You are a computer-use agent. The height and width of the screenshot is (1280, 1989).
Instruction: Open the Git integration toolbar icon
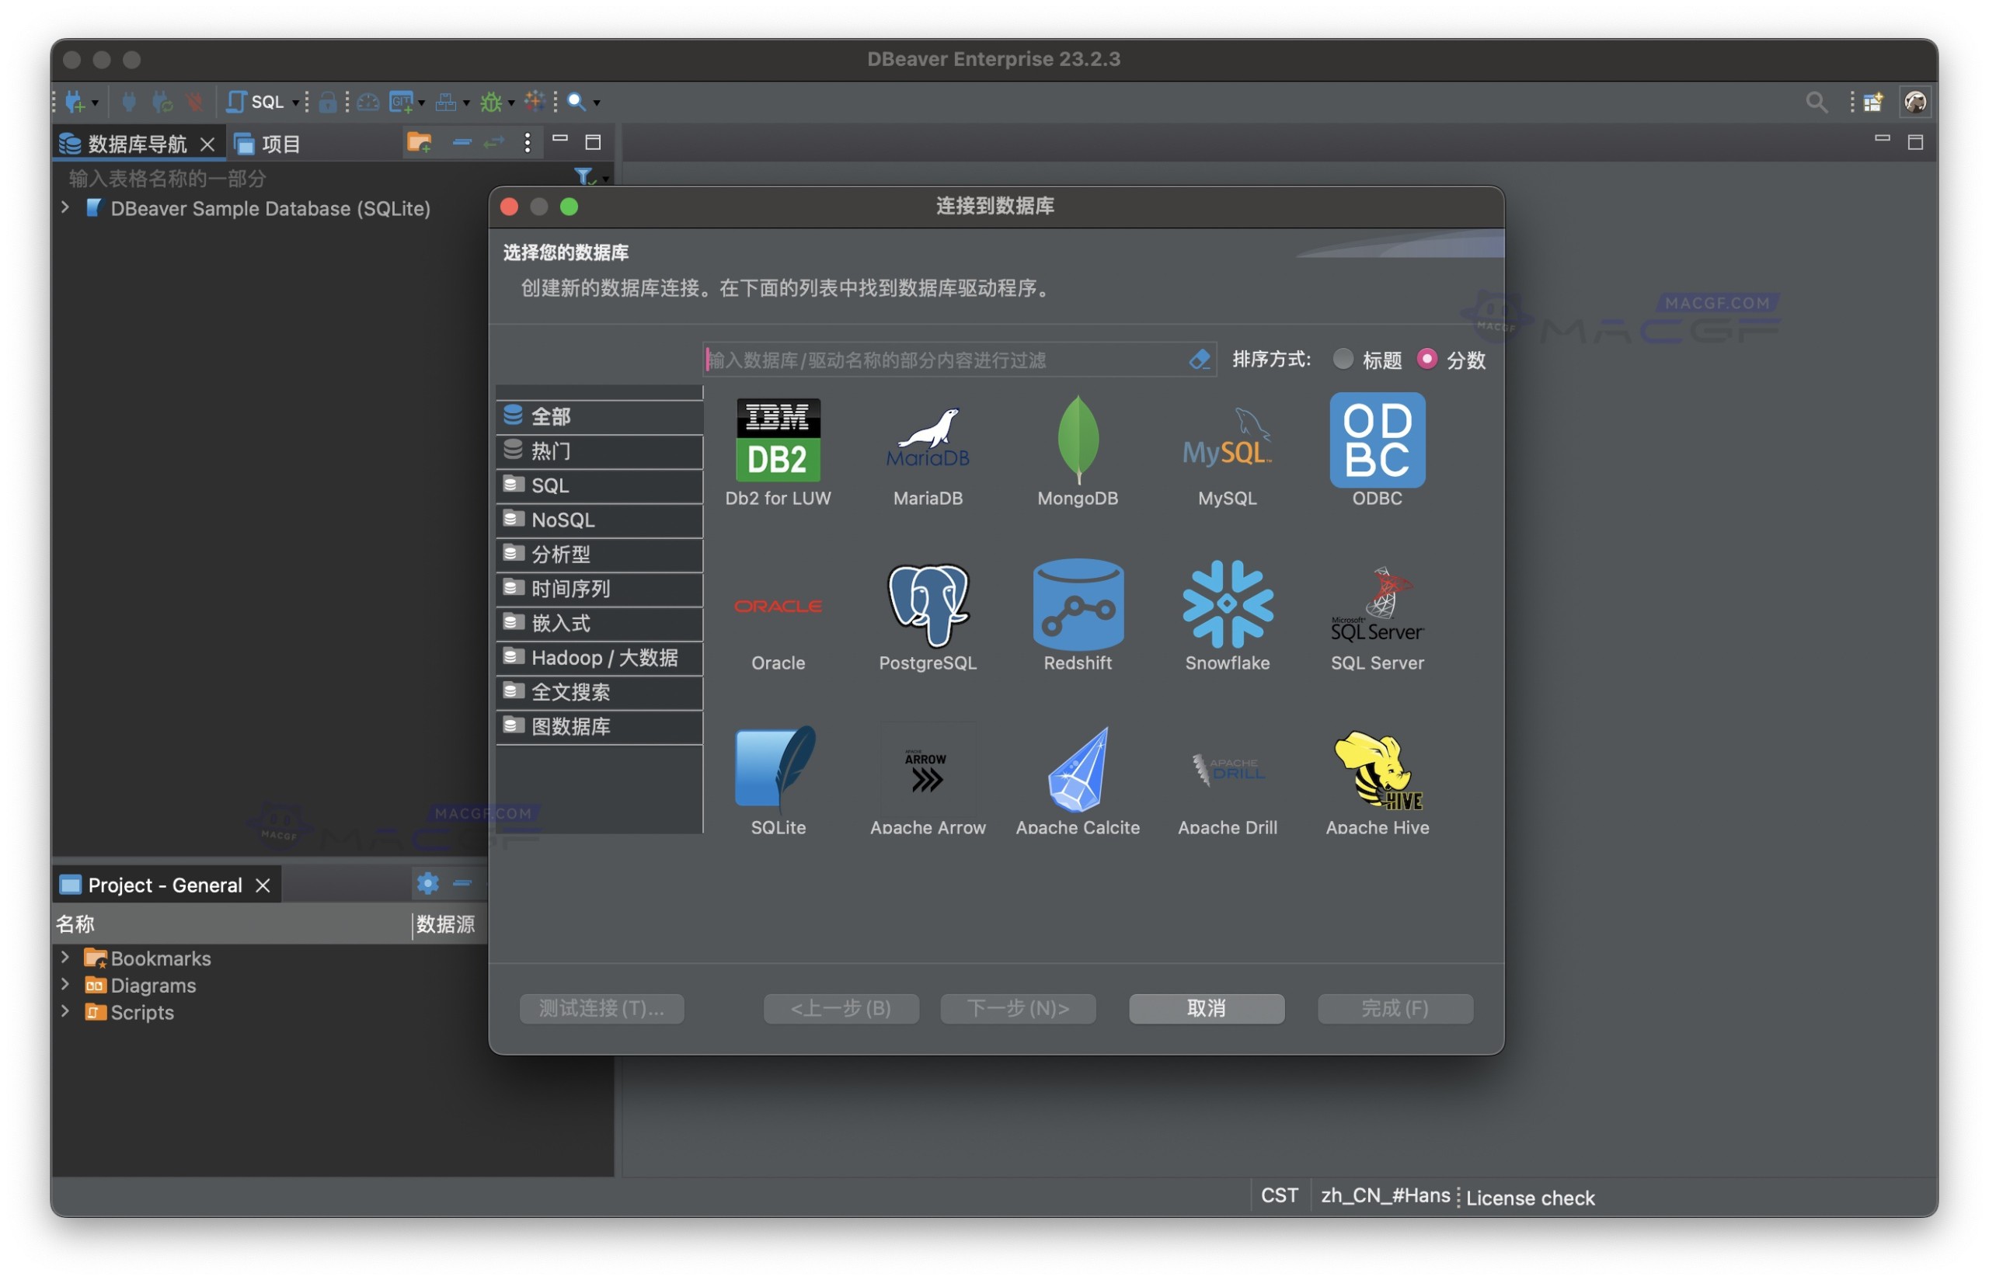coord(402,100)
